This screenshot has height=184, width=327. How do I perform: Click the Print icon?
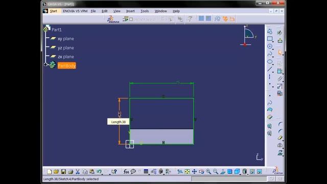tap(71, 172)
